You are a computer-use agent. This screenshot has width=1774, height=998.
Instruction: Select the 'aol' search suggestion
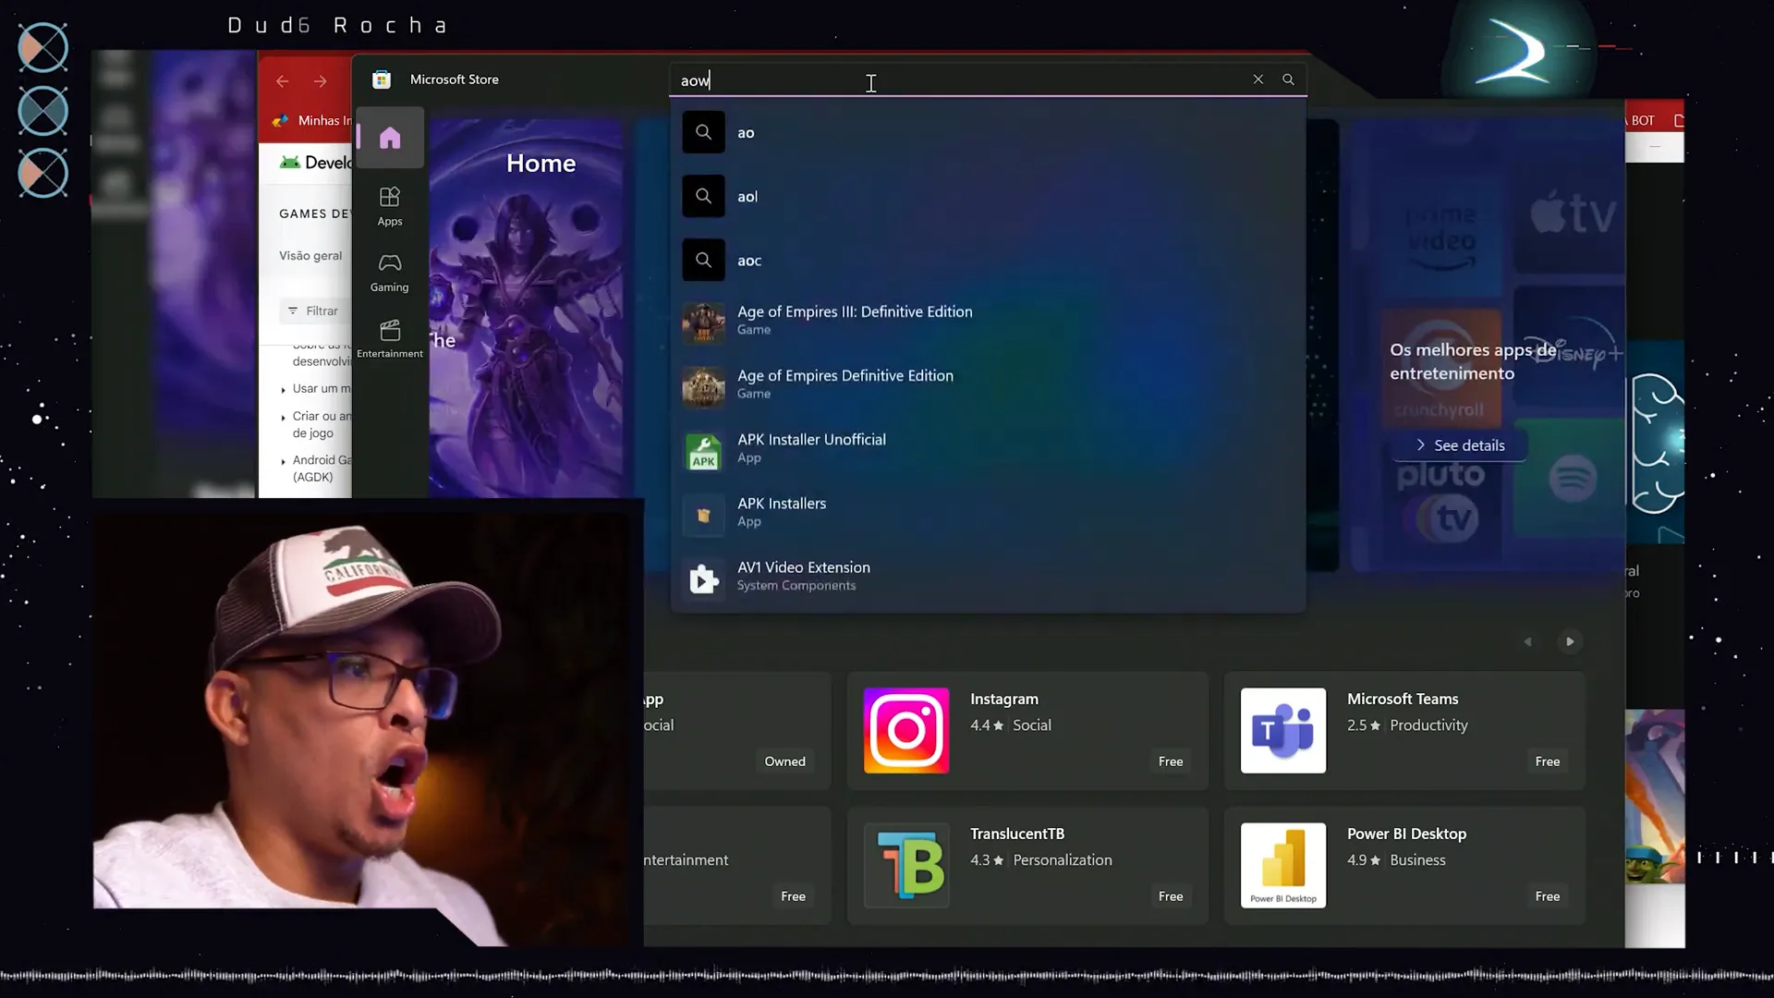(x=988, y=196)
